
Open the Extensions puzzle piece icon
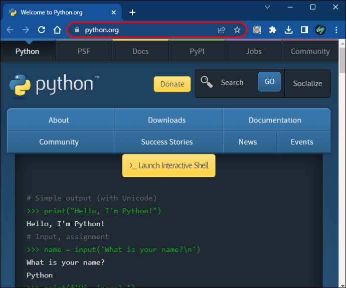point(273,30)
